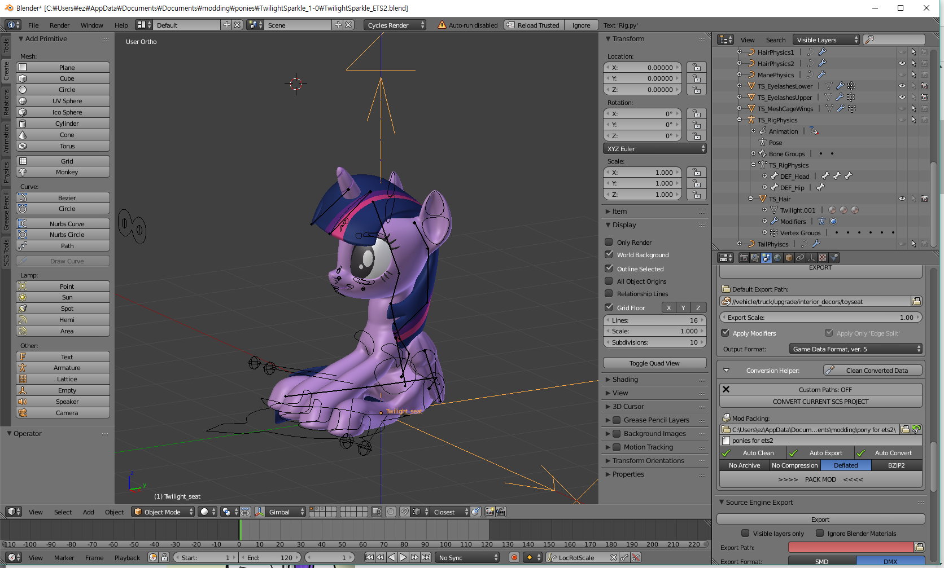This screenshot has width=944, height=568.
Task: Click the DEF_Head bone icon
Action: click(x=774, y=176)
